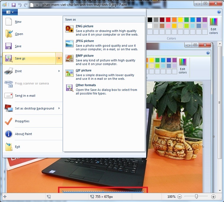Screen dimensions: 224x202
Task: Click the GIF picture icon
Action: point(69,73)
